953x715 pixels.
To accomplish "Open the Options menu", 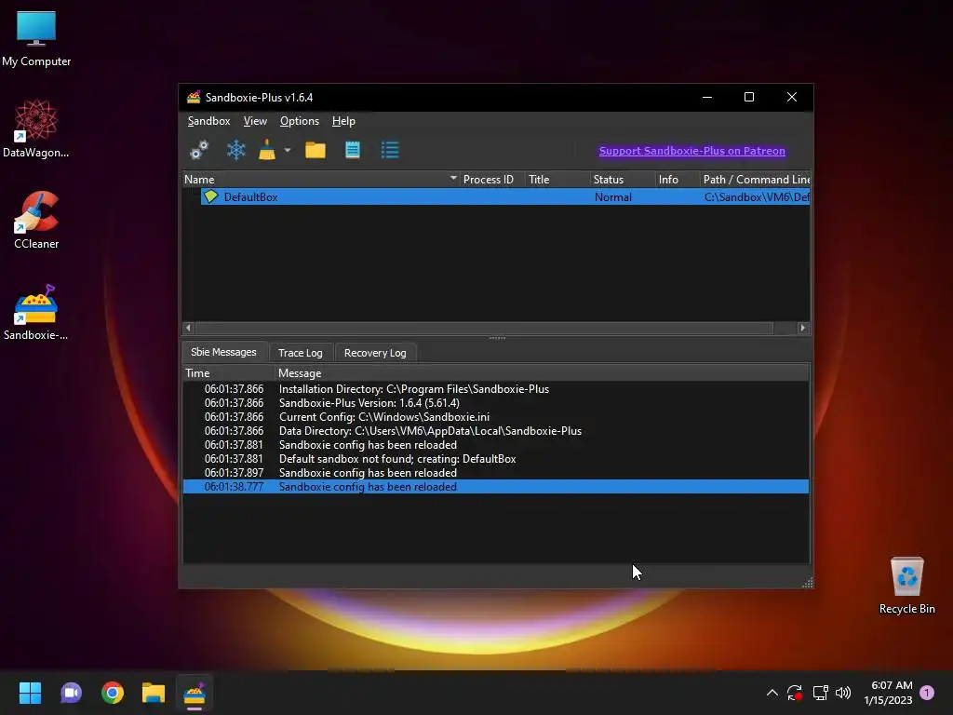I will pyautogui.click(x=299, y=121).
